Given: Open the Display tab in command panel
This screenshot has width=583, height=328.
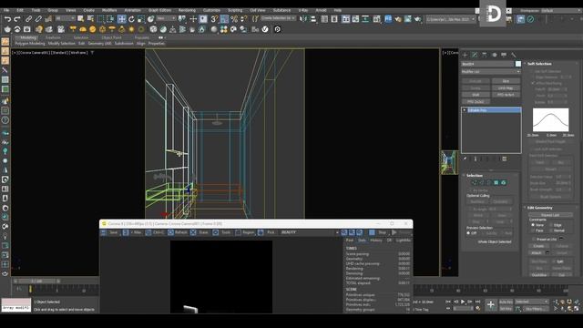Looking at the screenshot, I should (x=504, y=55).
